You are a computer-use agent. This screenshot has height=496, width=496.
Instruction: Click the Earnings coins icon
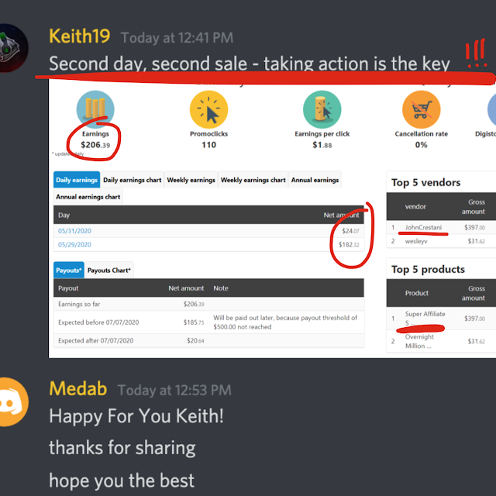coord(95,109)
